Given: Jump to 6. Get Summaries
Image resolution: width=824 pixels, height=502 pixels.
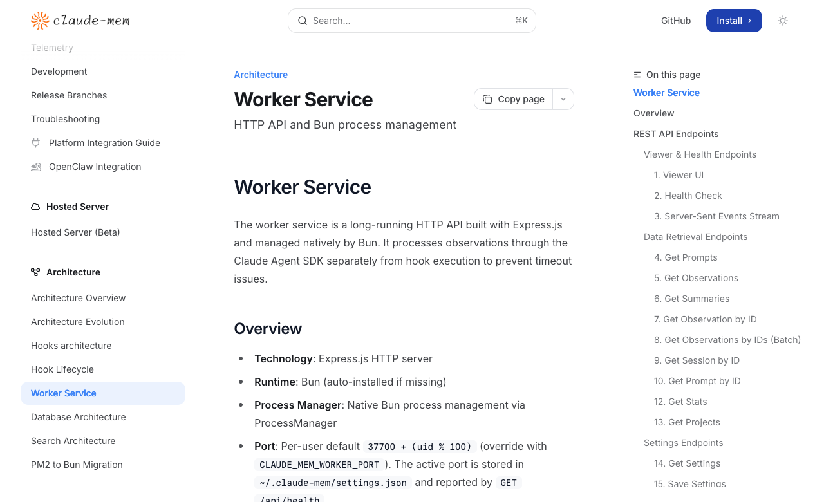Looking at the screenshot, I should [x=691, y=299].
